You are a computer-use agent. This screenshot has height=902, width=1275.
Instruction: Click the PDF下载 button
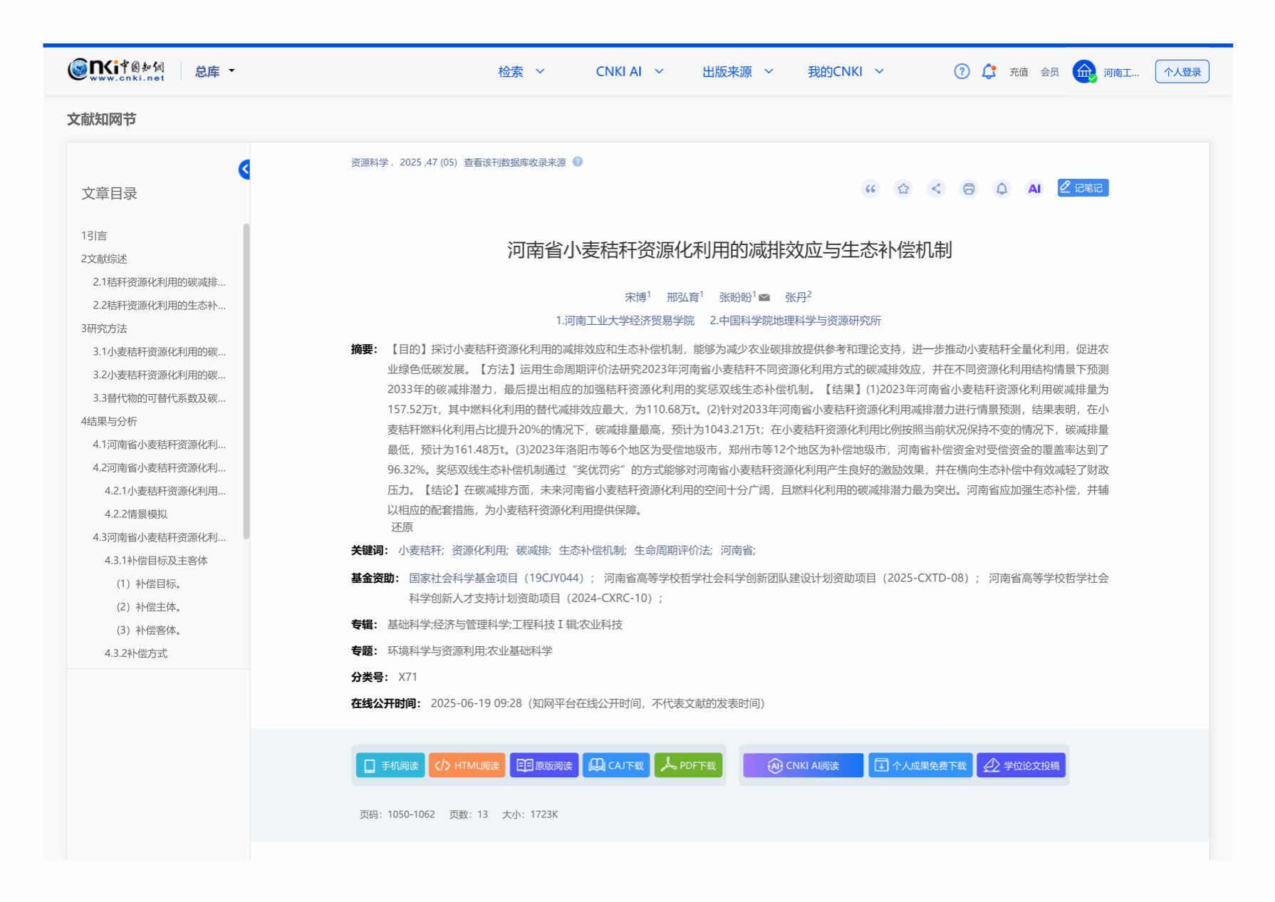click(x=688, y=765)
